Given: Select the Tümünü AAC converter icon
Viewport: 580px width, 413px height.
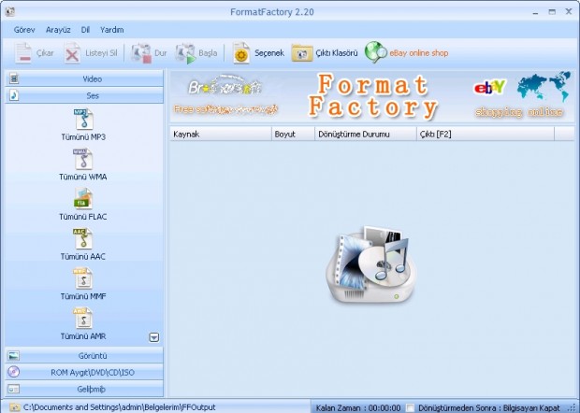Looking at the screenshot, I should tap(83, 238).
